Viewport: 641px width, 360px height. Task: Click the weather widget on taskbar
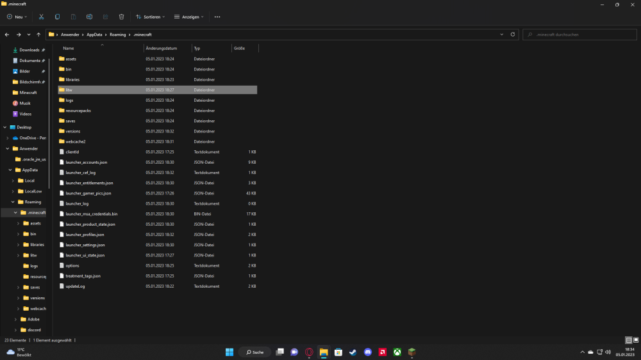pos(19,352)
